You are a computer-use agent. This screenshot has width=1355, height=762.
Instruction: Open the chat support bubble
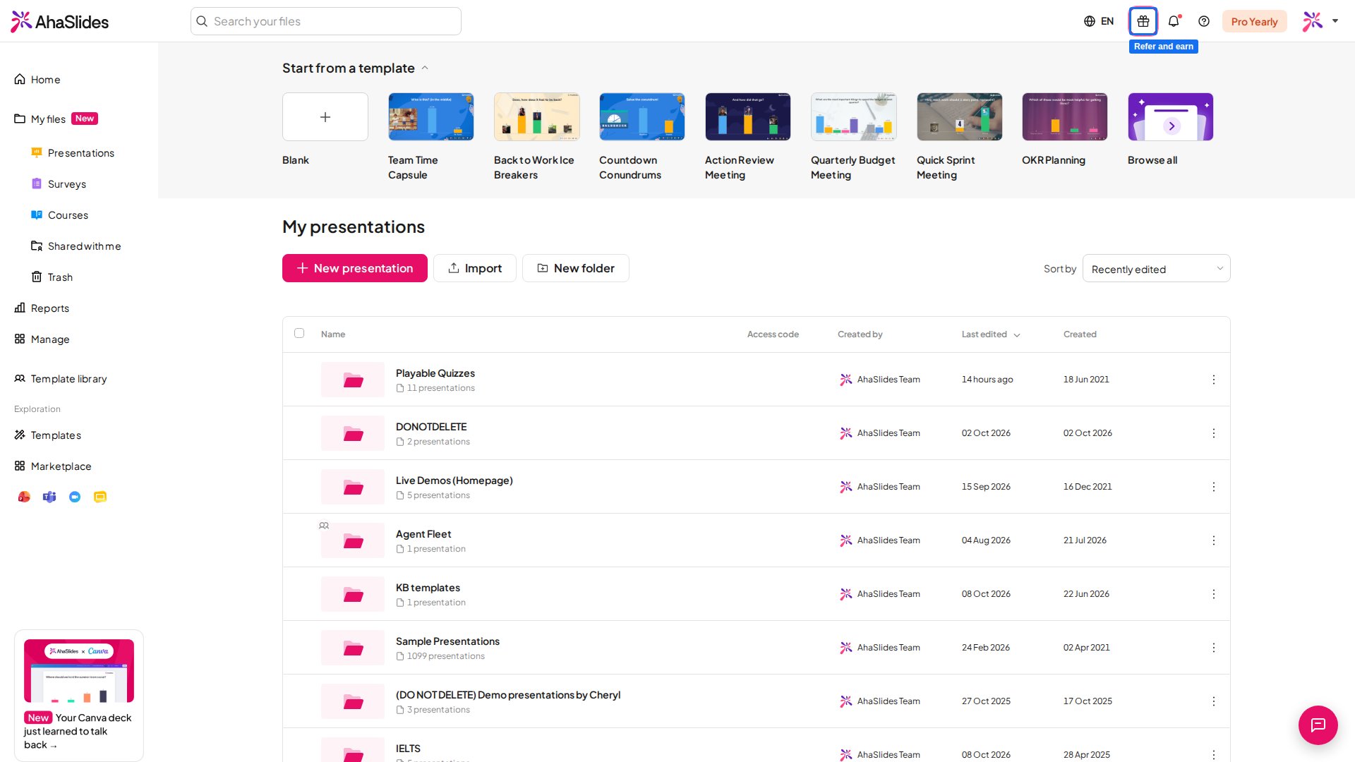click(1318, 725)
